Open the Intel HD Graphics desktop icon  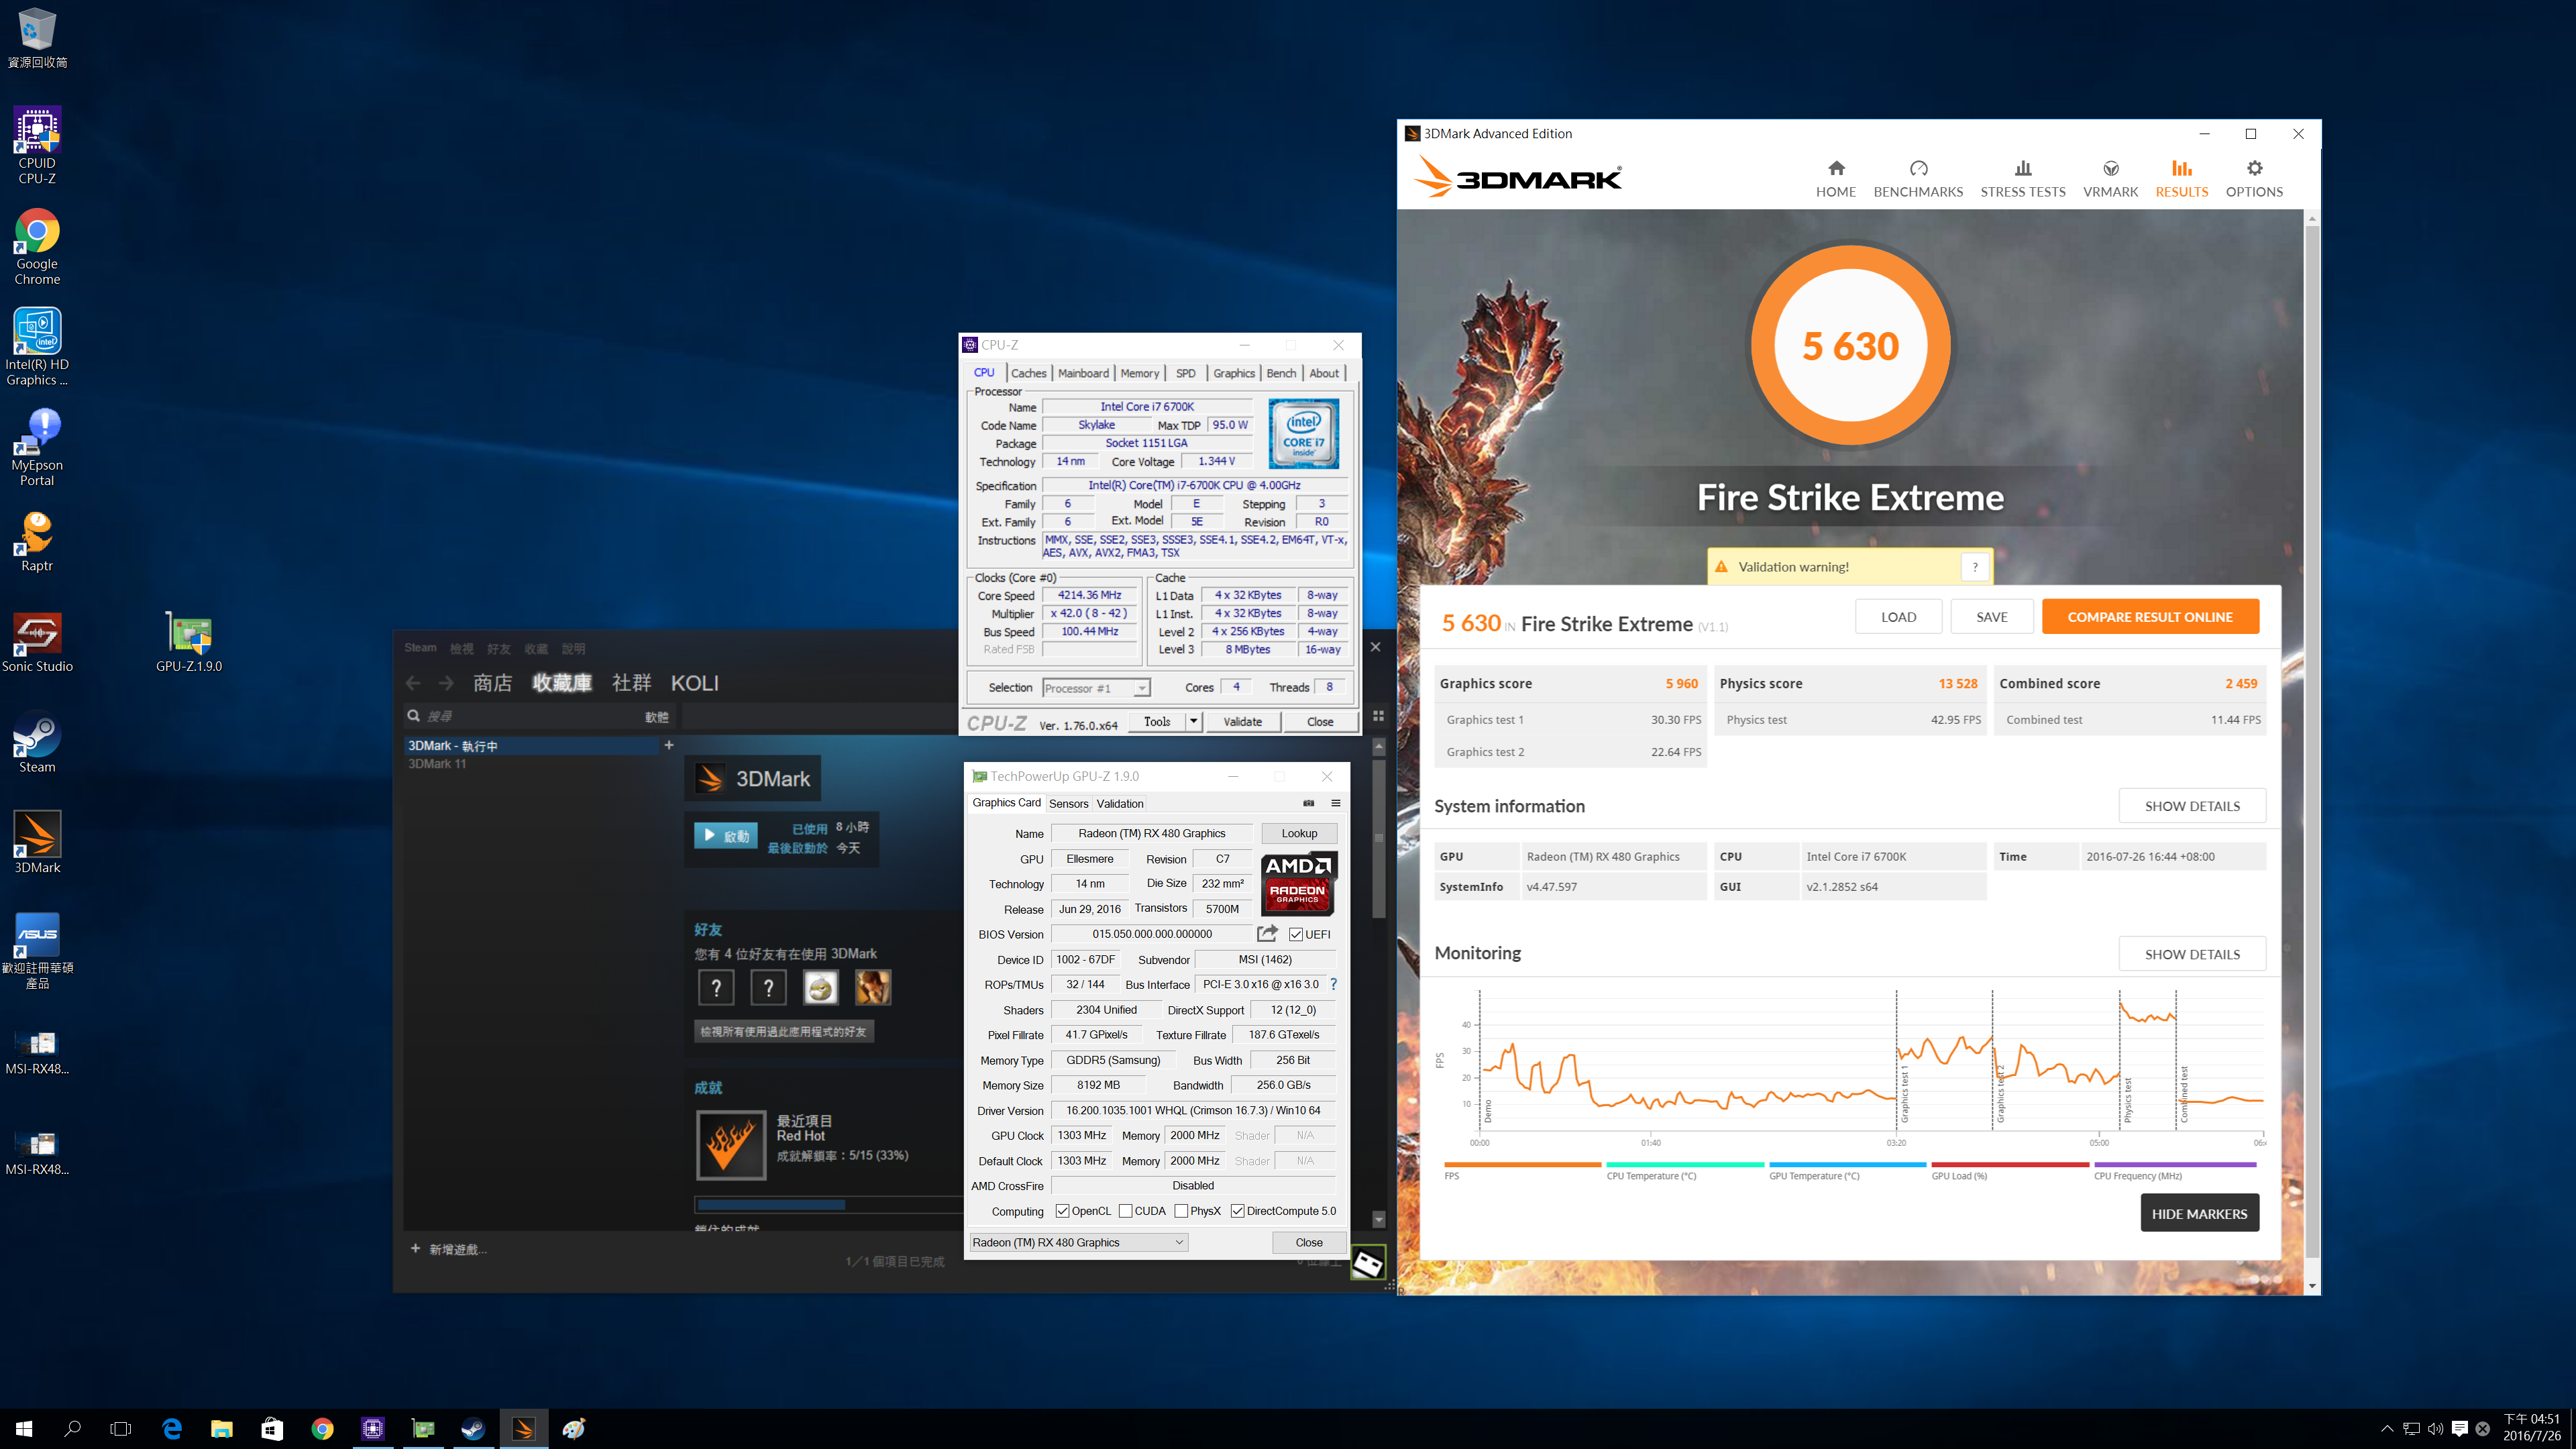coord(37,347)
